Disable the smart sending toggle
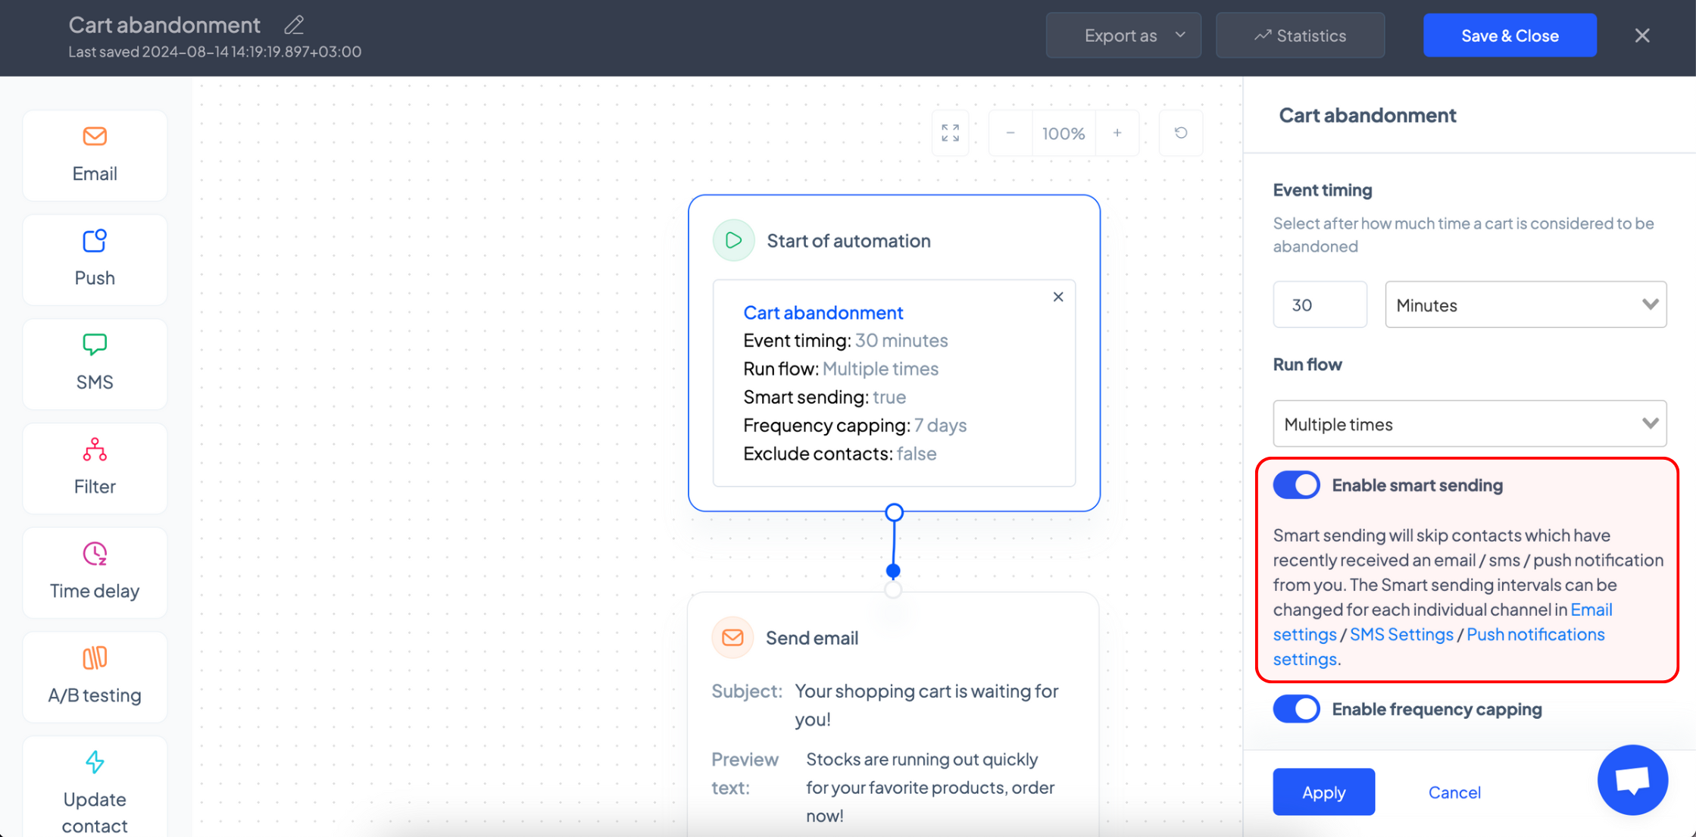The image size is (1696, 837). coord(1296,485)
